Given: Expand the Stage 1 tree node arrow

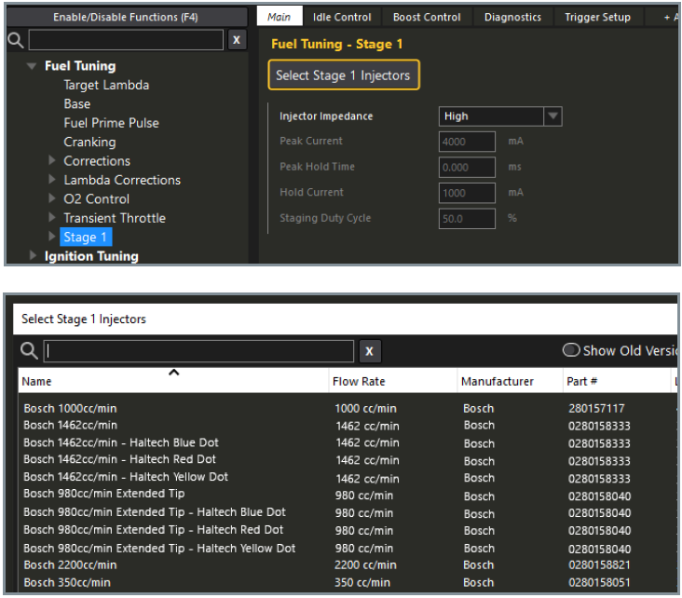Looking at the screenshot, I should 52,237.
